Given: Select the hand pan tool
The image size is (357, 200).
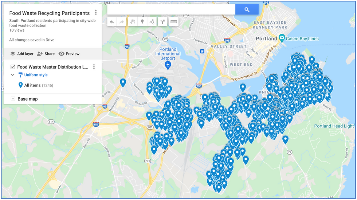Looking at the screenshot, I should click(x=133, y=22).
